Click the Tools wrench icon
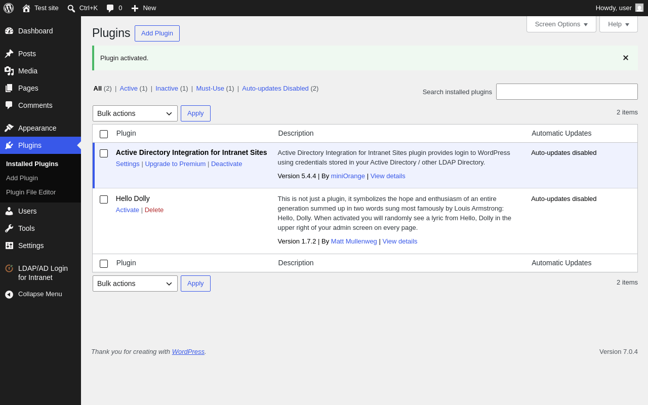Screen dimensions: 648x405 (9, 228)
